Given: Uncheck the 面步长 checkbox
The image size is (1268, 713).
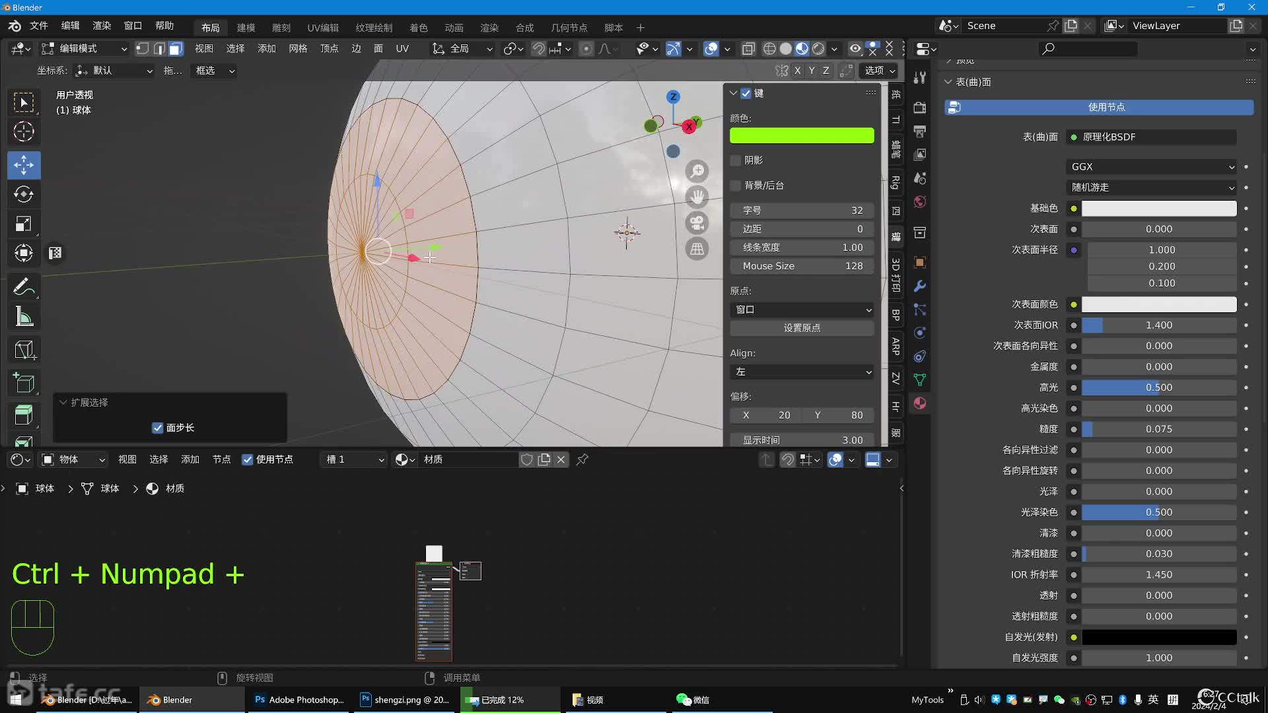Looking at the screenshot, I should [x=157, y=428].
